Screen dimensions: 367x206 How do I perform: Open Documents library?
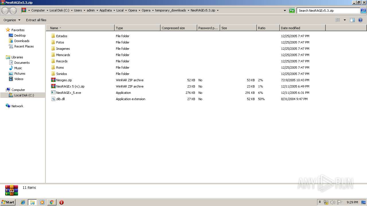pos(22,63)
